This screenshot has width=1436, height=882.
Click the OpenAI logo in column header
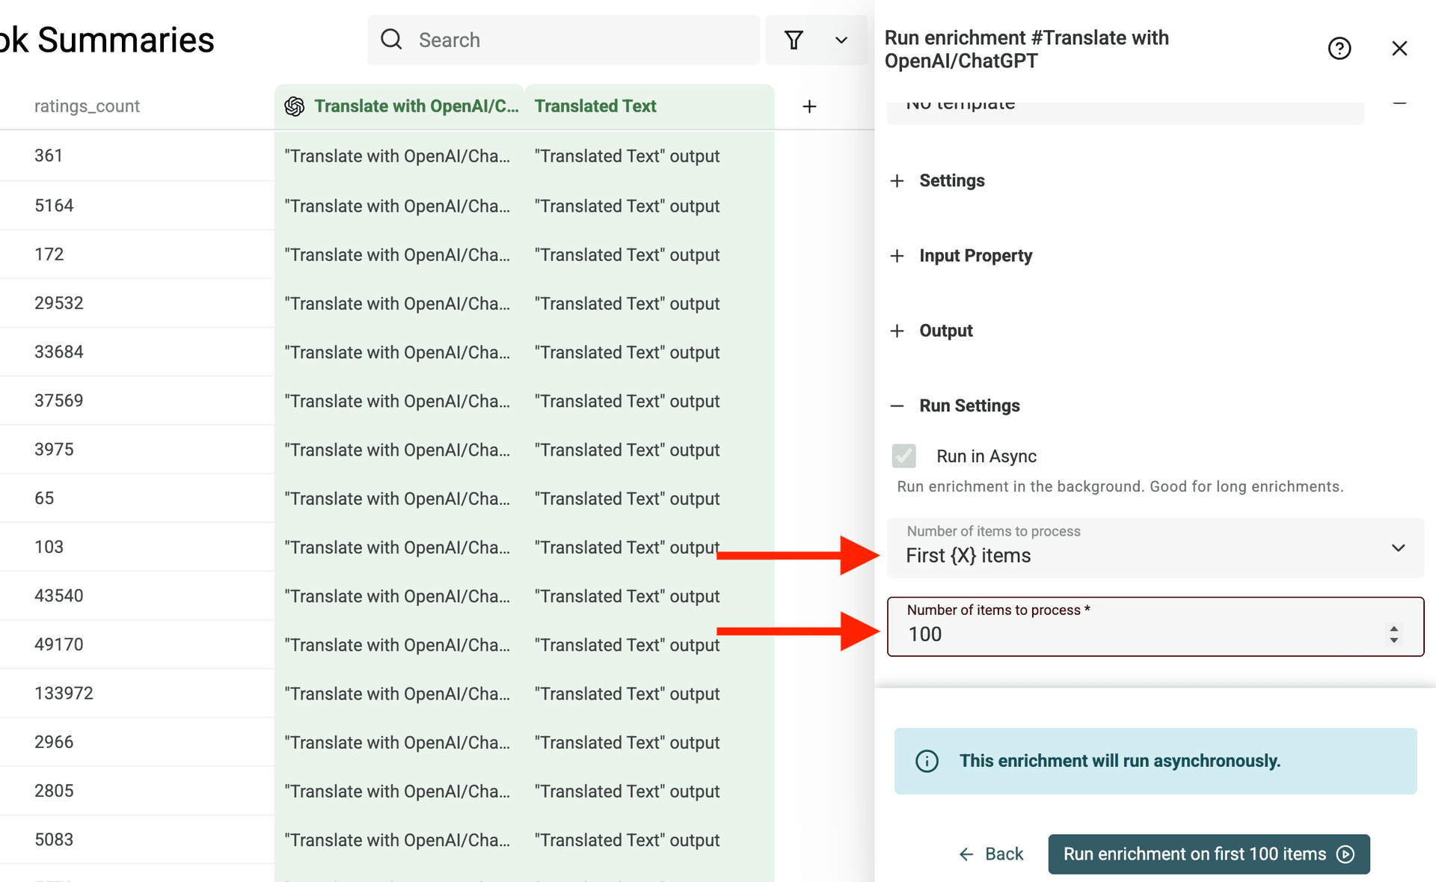pyautogui.click(x=295, y=106)
